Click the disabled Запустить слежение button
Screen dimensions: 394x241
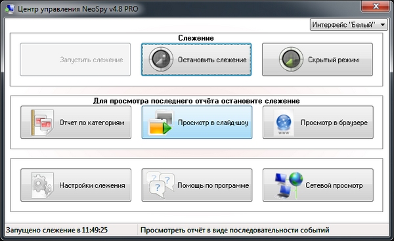tap(76, 60)
